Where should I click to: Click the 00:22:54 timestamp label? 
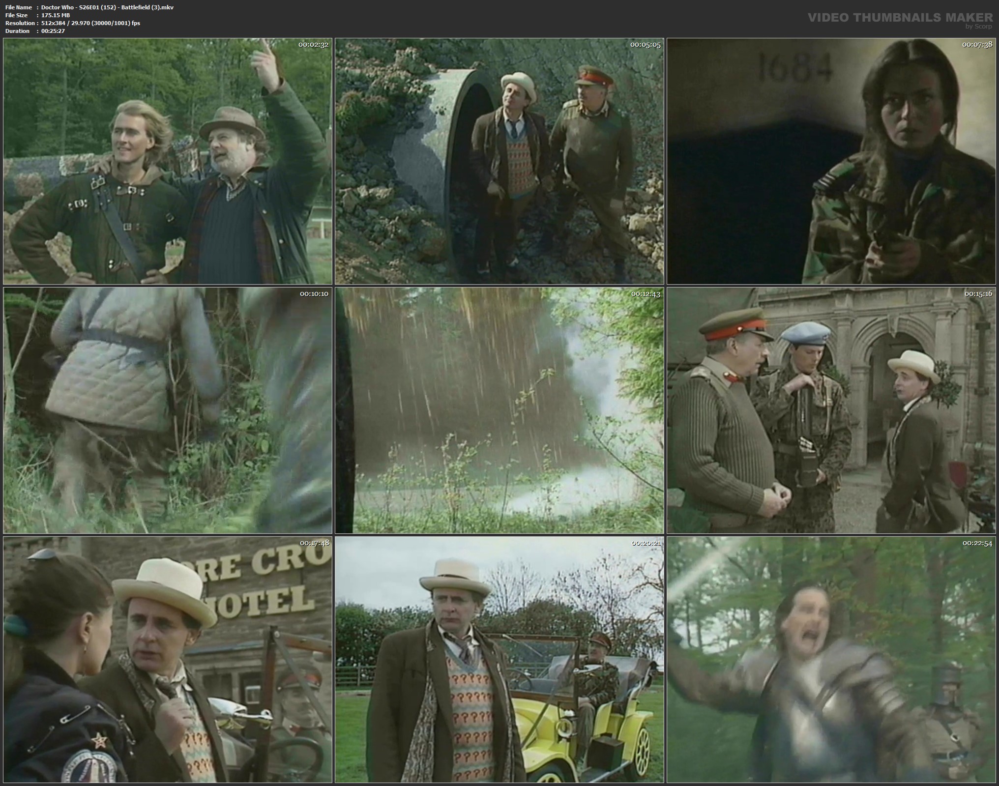[x=978, y=543]
